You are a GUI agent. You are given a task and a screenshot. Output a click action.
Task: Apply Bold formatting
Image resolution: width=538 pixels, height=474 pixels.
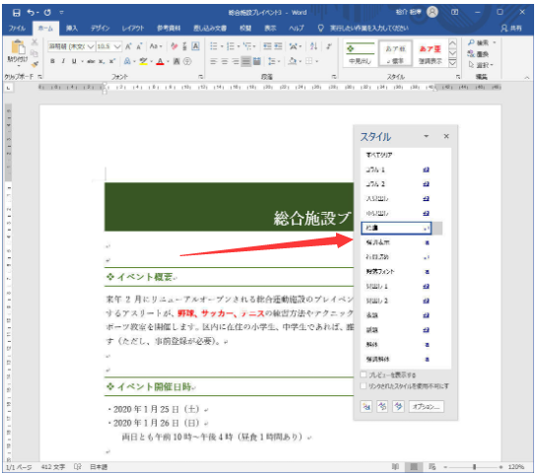tap(52, 61)
